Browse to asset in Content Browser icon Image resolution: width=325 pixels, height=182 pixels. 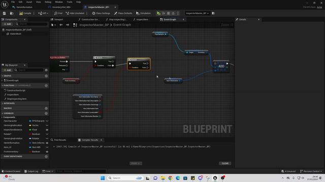pyautogui.click(x=12, y=13)
